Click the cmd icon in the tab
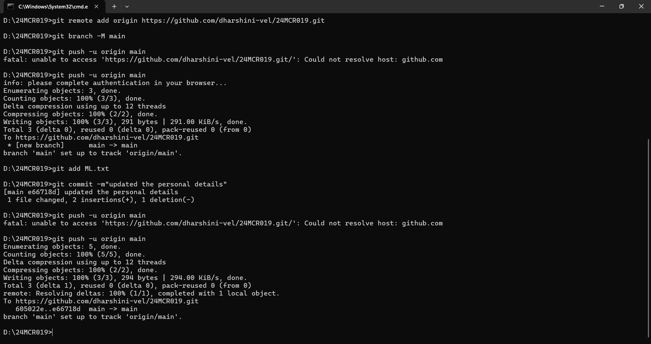 pyautogui.click(x=11, y=6)
